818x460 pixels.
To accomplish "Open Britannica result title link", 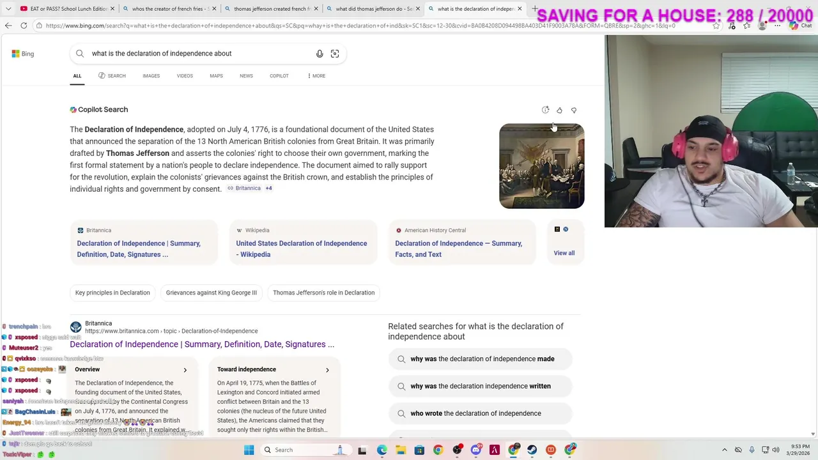I will click(202, 344).
